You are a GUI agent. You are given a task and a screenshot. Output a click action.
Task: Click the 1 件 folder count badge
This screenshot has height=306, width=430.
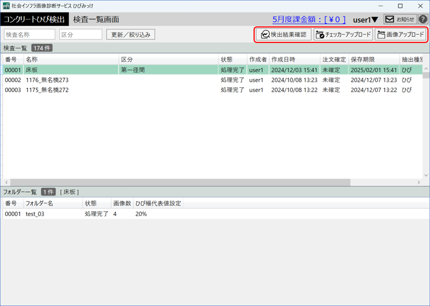pos(48,192)
